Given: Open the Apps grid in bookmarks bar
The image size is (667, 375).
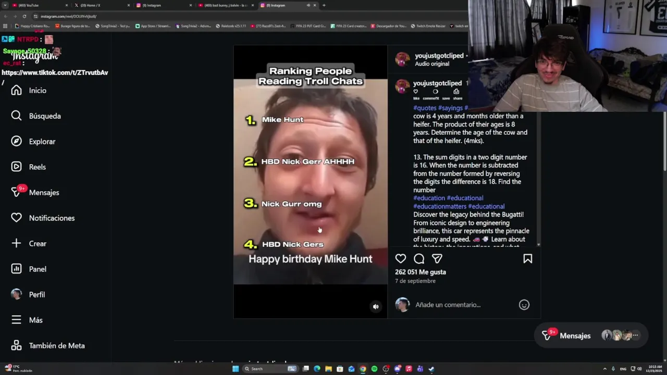Looking at the screenshot, I should point(5,26).
